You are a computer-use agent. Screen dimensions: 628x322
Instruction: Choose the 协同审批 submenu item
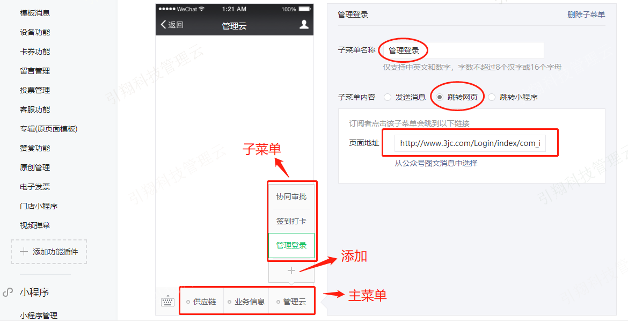(291, 196)
